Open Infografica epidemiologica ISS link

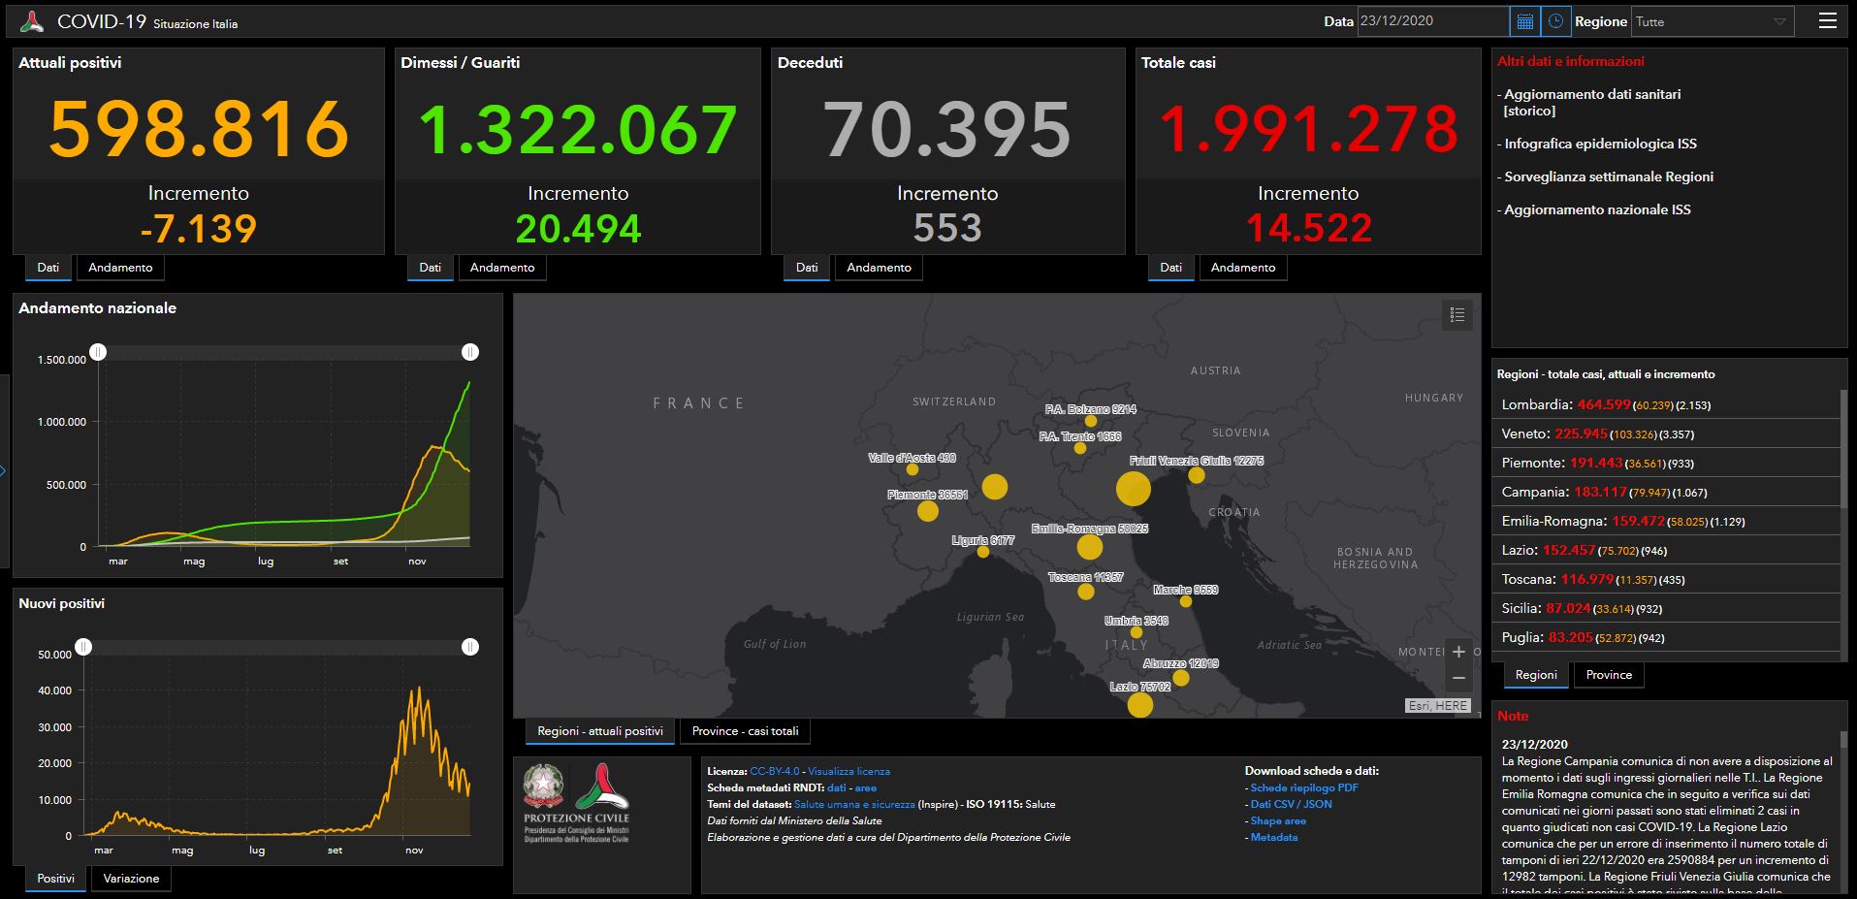click(1600, 144)
